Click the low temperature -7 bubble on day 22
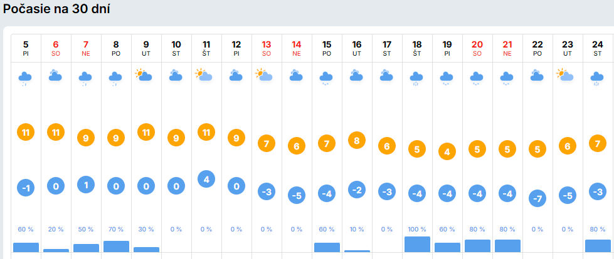The image size is (614, 259). click(x=537, y=199)
